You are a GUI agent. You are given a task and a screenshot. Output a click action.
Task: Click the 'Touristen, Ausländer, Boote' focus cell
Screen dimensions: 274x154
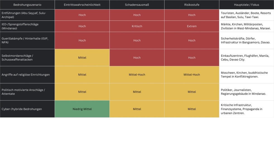(246, 15)
